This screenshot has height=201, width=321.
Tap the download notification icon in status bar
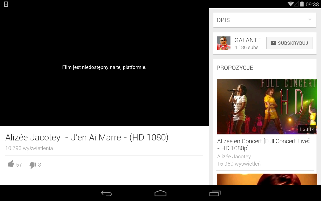6,4
